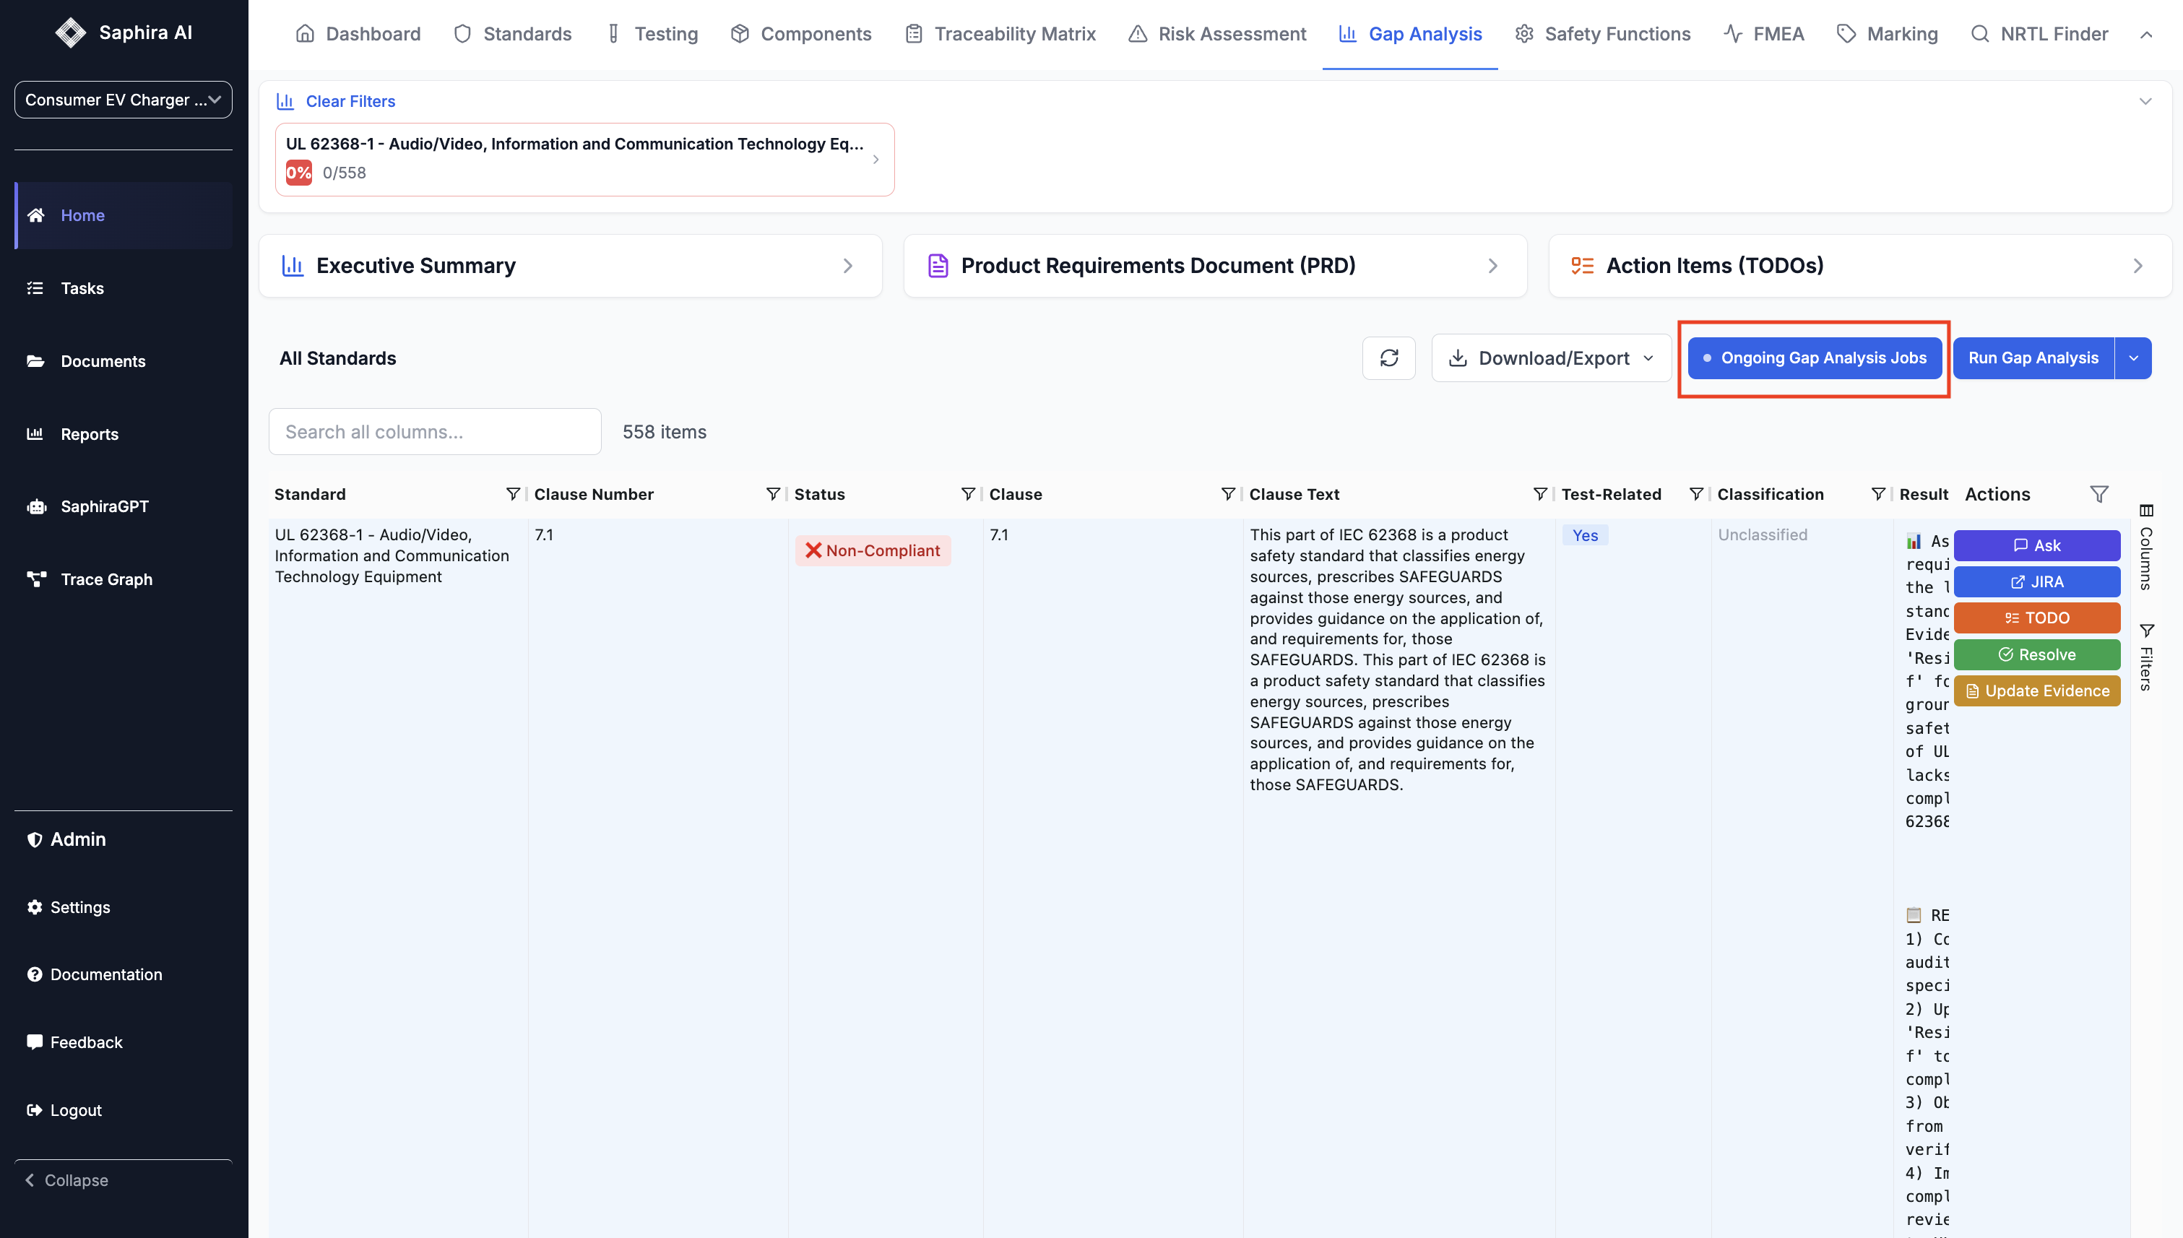Filter the Test-Related column

(x=1695, y=494)
